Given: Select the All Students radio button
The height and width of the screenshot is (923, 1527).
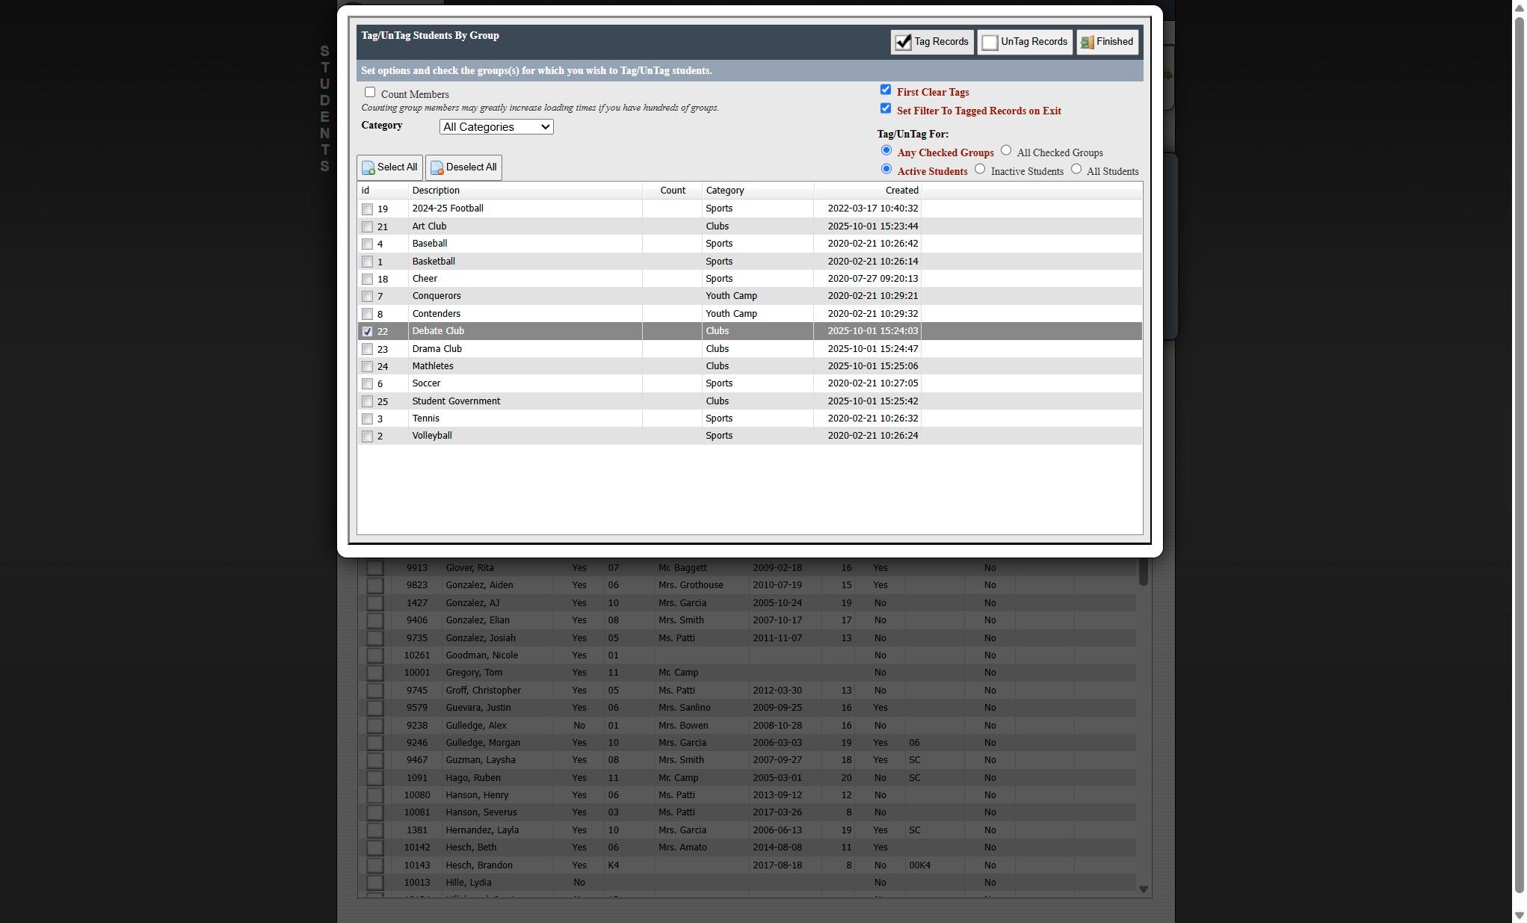Looking at the screenshot, I should [x=1076, y=170].
